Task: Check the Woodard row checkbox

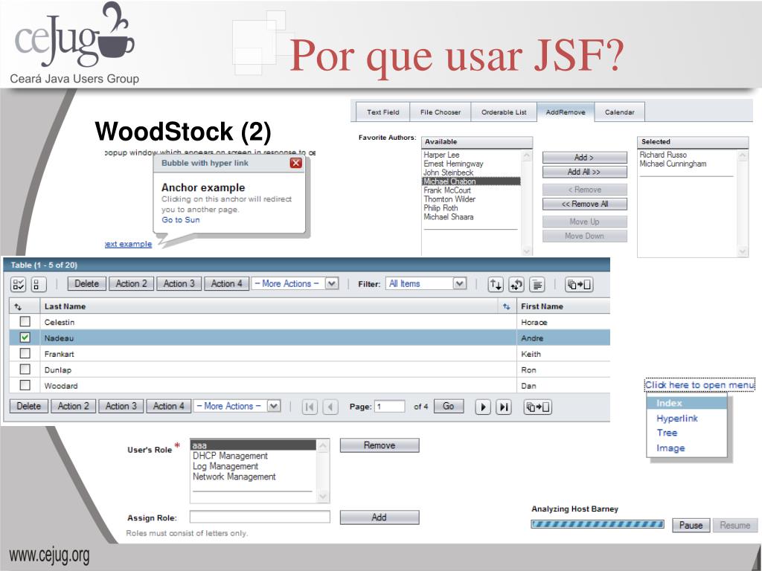Action: (x=25, y=385)
